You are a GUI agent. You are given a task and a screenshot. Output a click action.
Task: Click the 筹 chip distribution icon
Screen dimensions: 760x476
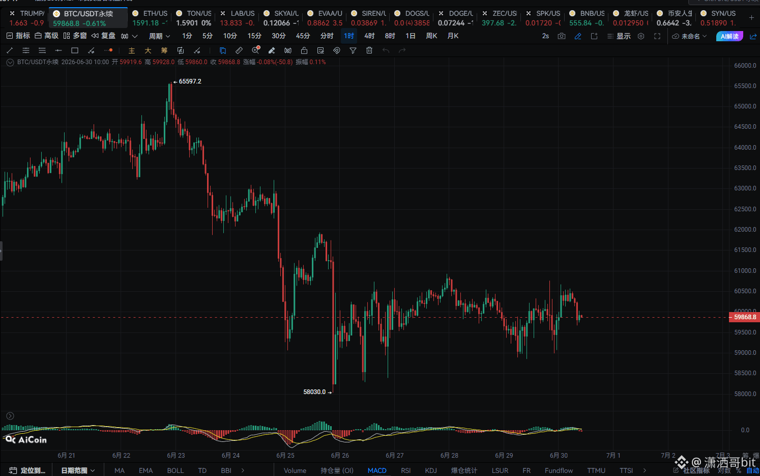pyautogui.click(x=164, y=50)
